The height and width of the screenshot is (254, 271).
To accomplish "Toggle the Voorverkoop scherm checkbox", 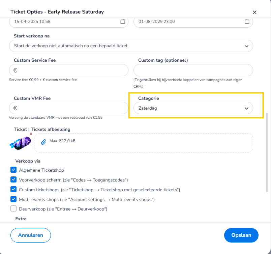I will coord(13,180).
